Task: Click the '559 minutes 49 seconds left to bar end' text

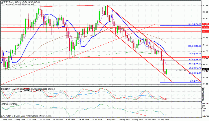Action: pos(18,4)
